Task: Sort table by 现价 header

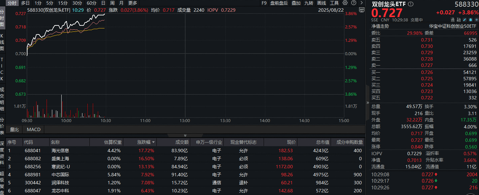Action: click(x=291, y=142)
